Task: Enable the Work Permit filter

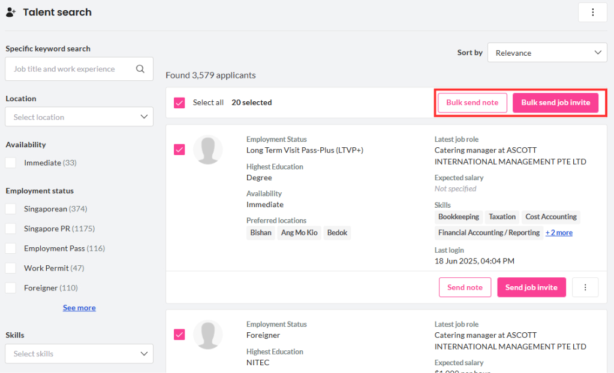Action: pos(11,268)
